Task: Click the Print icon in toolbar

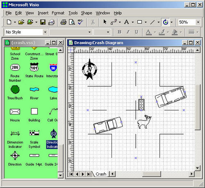Action: [x=64, y=22]
